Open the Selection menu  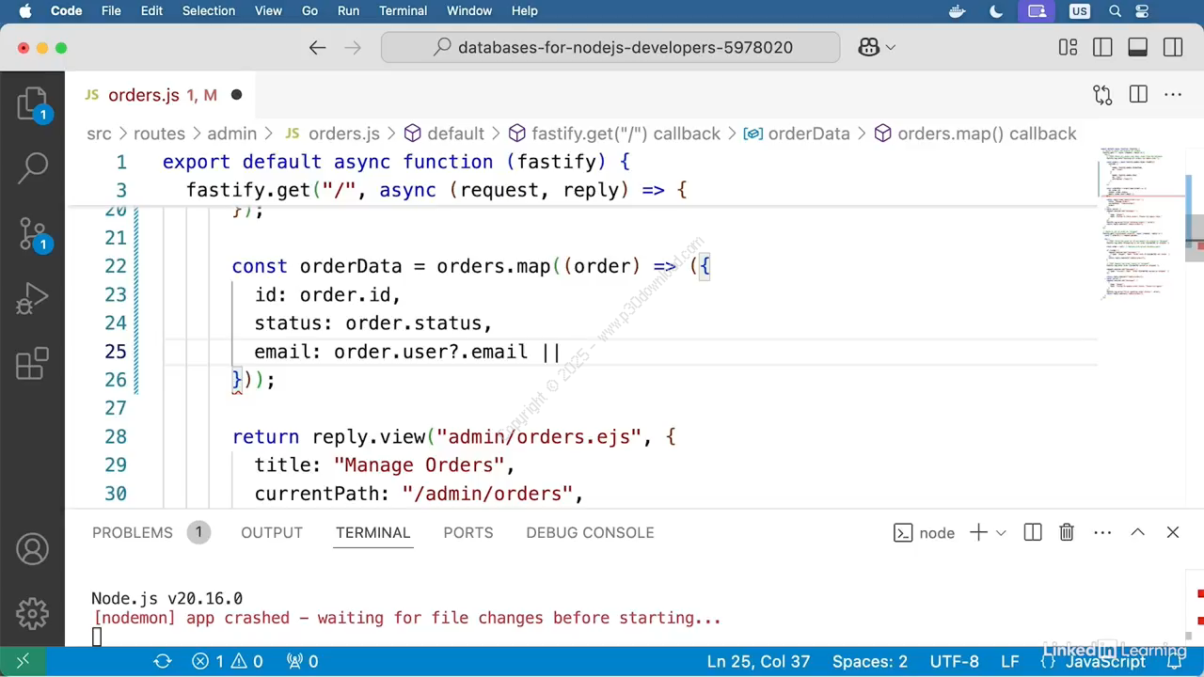pyautogui.click(x=209, y=10)
